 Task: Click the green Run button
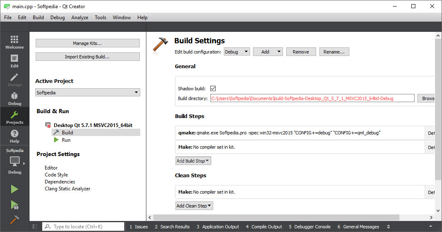pos(14,189)
